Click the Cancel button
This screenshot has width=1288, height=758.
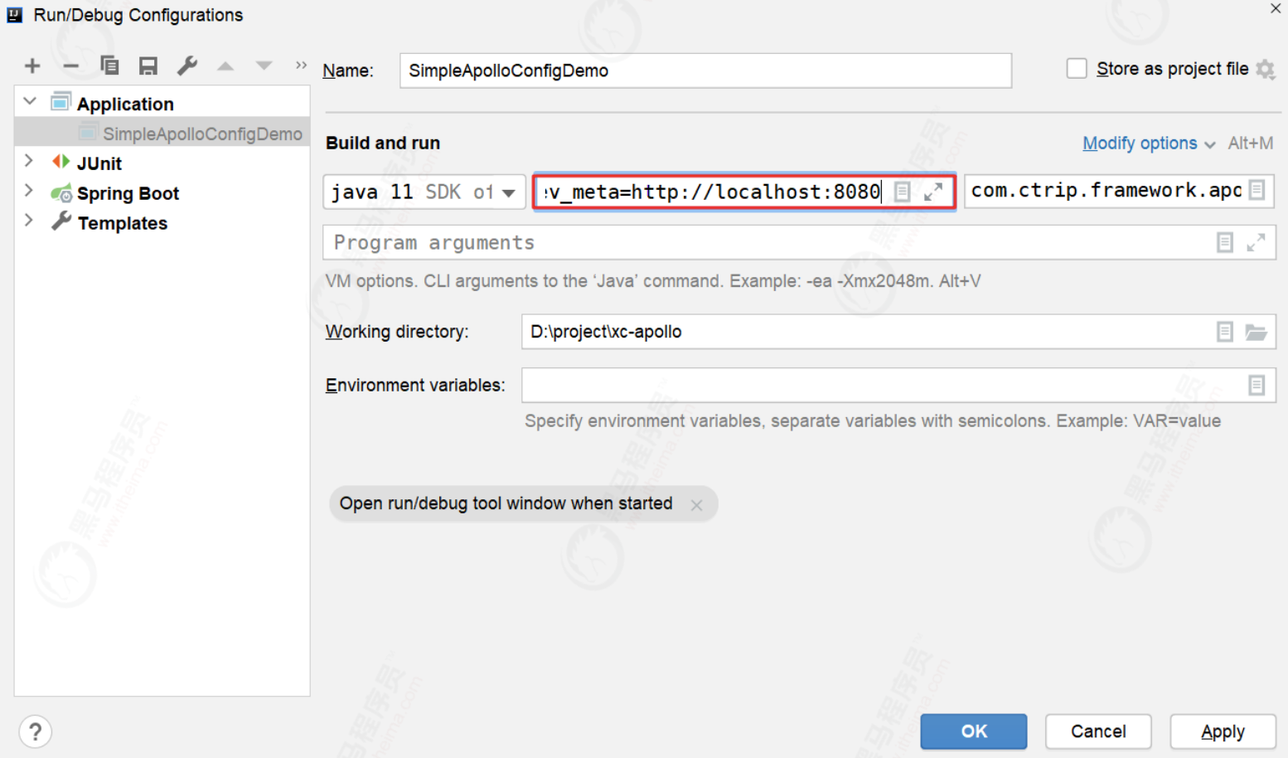(1098, 731)
